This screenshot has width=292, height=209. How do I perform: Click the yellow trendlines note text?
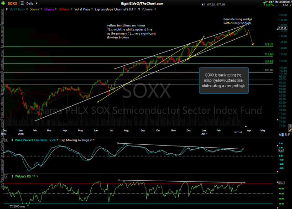pos(131,31)
